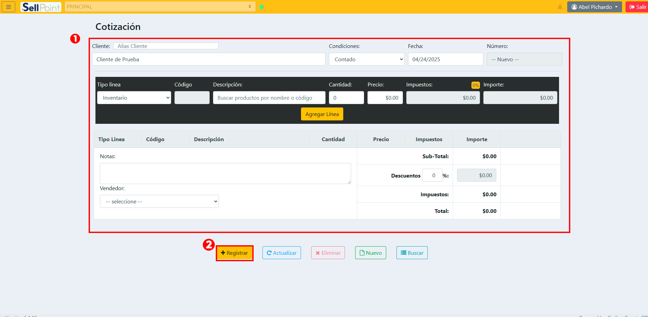Open the Condiciones dropdown
Viewport: 648px width, 317px height.
[x=366, y=59]
